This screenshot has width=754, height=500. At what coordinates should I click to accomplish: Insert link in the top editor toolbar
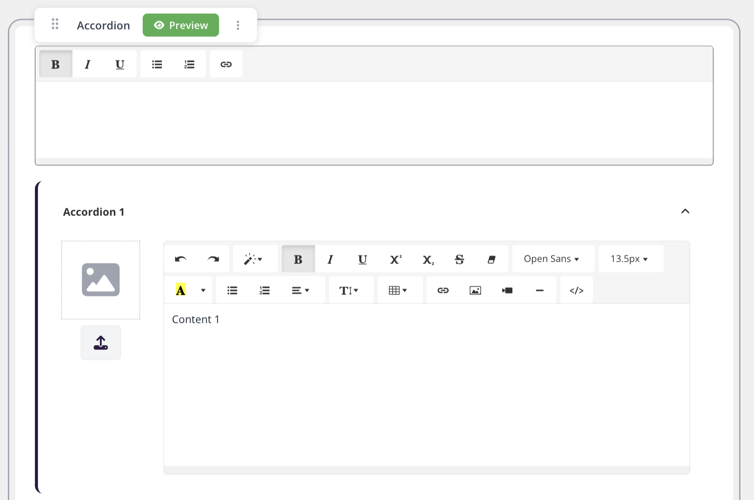pyautogui.click(x=226, y=64)
